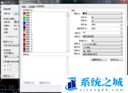
Task: Select the blue swatch of 颜色 5
Action: click(24, 23)
